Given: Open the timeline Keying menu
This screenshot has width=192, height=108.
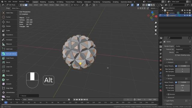Looking at the screenshot, I should 18,100.
